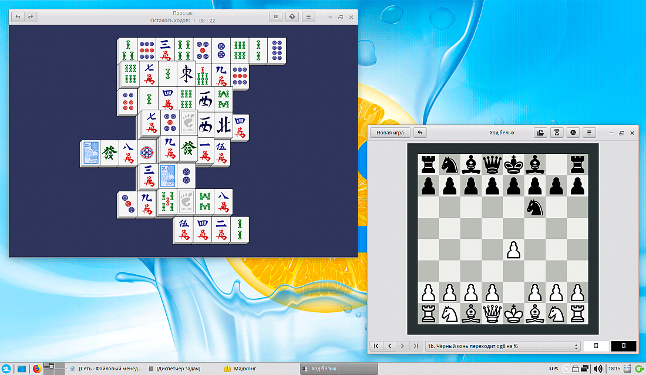This screenshot has height=375, width=646.
Task: Click the white player's clock box
Action: click(596, 346)
